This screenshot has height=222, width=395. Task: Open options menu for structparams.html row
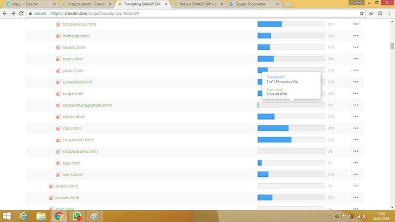click(355, 152)
